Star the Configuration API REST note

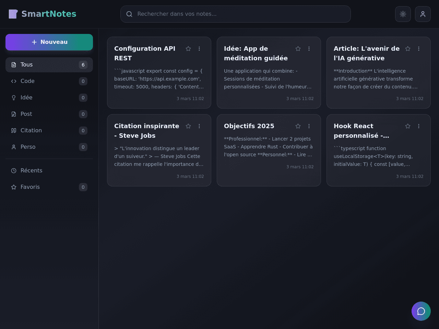(188, 49)
